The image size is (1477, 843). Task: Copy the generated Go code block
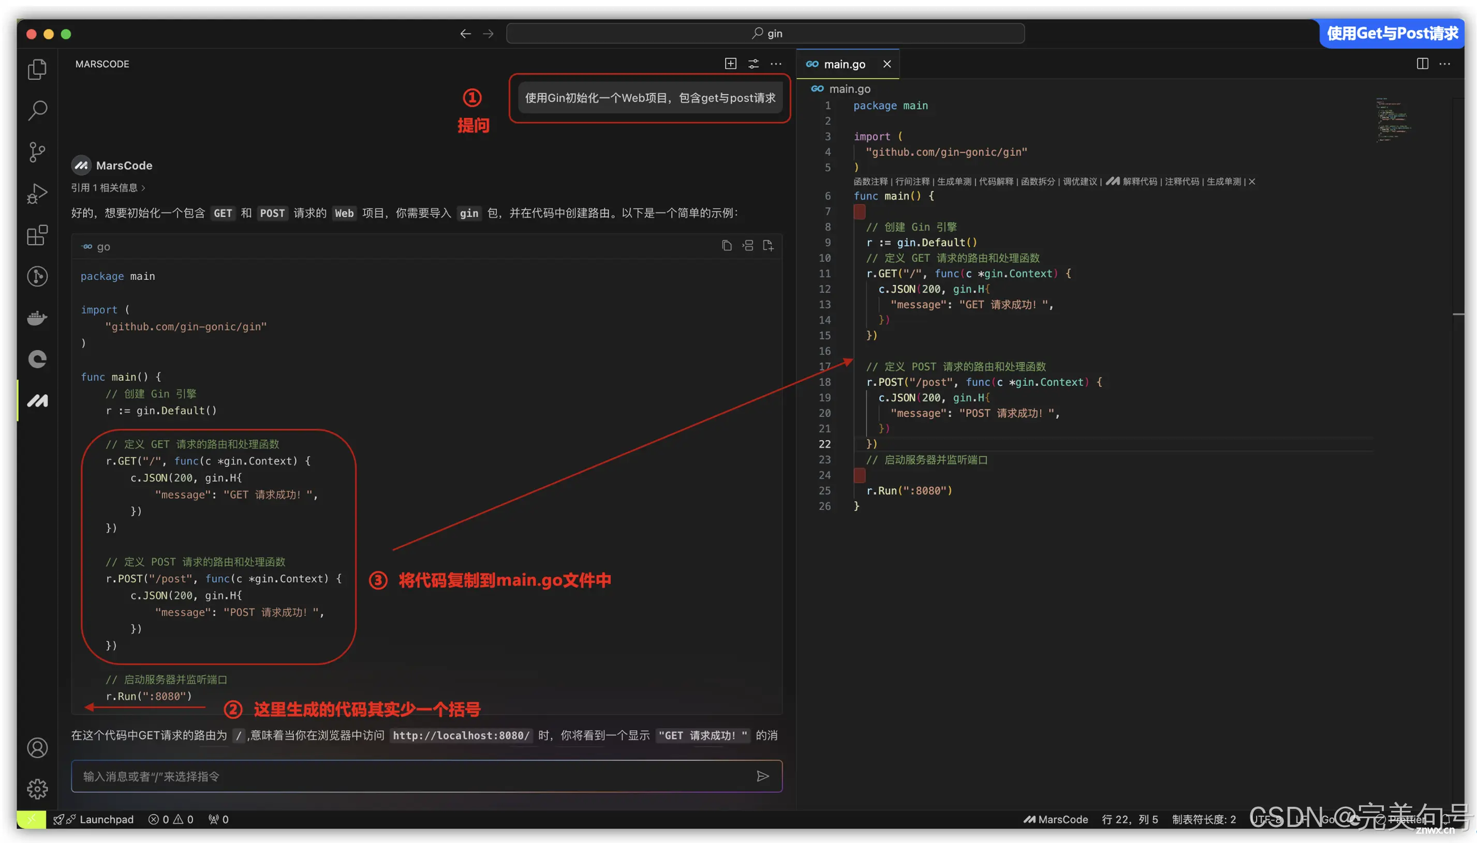(726, 246)
